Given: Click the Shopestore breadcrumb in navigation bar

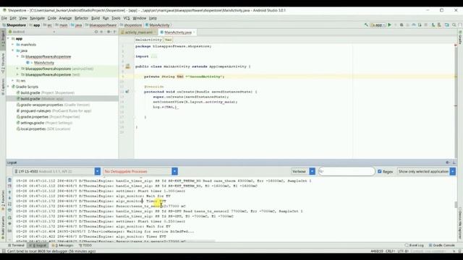Looking at the screenshot, I should pos(14,25).
